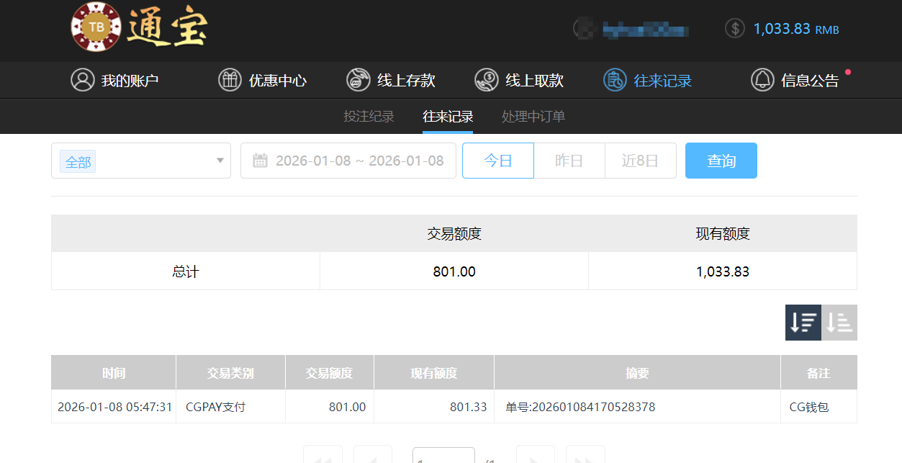This screenshot has height=463, width=902.
Task: Open the 全部 transaction type dropdown
Action: click(141, 160)
